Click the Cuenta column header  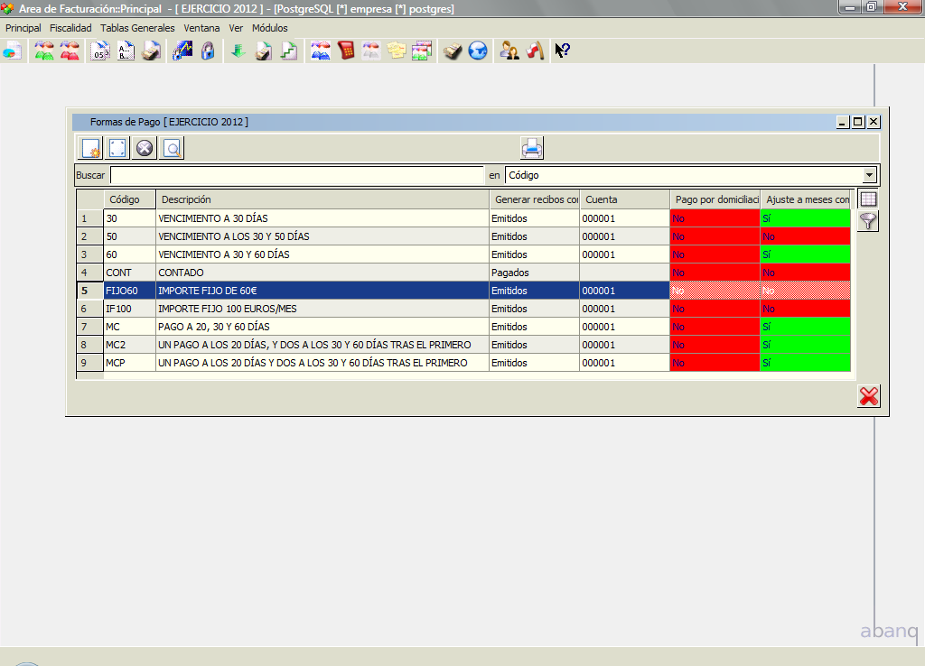click(x=625, y=199)
